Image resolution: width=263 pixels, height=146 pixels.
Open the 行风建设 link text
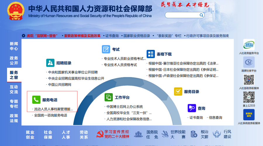[227, 134]
